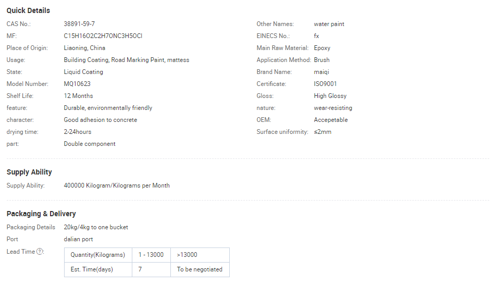Image resolution: width=496 pixels, height=285 pixels.
Task: Click the To be negotiated cell
Action: pyautogui.click(x=200, y=269)
